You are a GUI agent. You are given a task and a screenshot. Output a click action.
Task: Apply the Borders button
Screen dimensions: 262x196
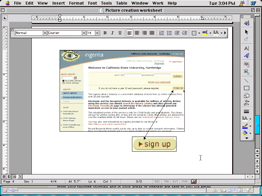tap(194, 33)
